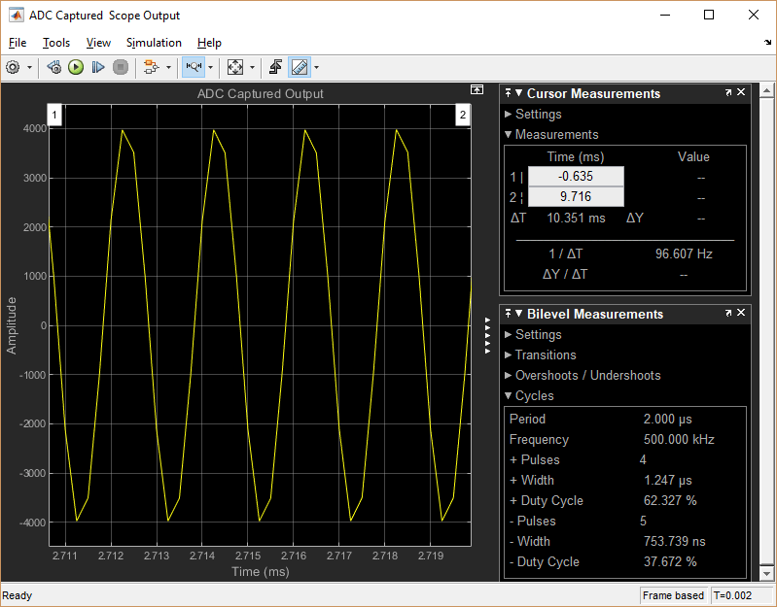Open the measurements toolbar dropdown arrow
Image resolution: width=777 pixels, height=607 pixels.
tap(316, 68)
